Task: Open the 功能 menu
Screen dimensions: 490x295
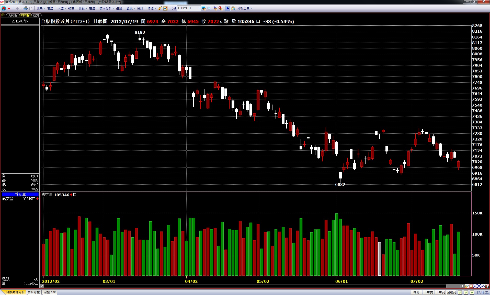Action: (152, 8)
